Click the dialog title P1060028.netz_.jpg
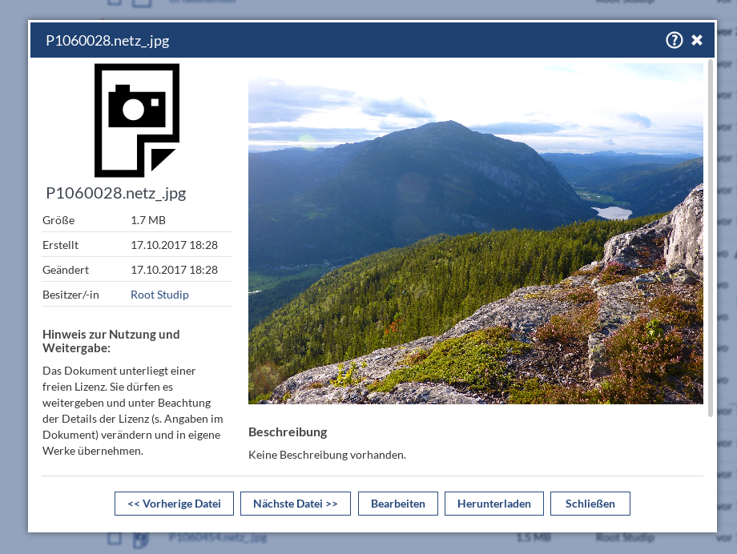Image resolution: width=737 pixels, height=554 pixels. click(107, 41)
